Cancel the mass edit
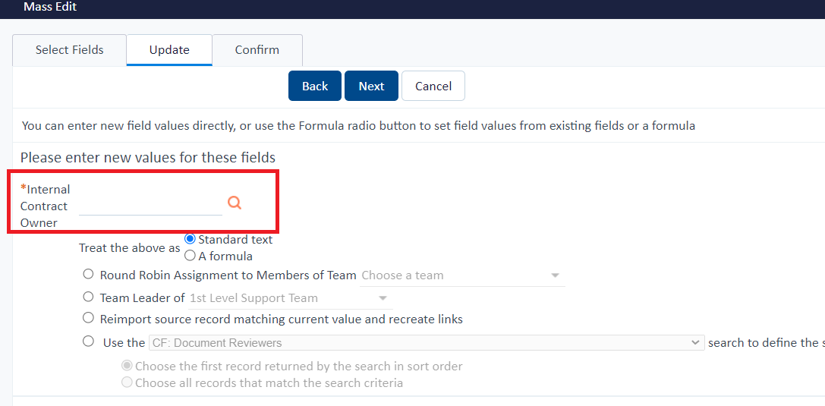The image size is (825, 406). click(433, 86)
